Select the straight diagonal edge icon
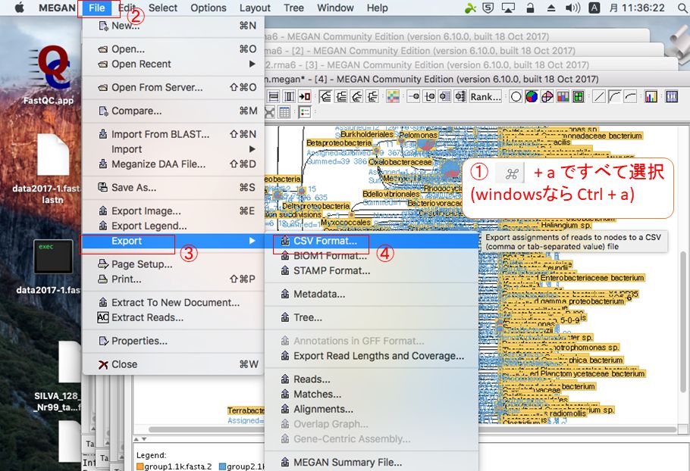 click(x=599, y=96)
